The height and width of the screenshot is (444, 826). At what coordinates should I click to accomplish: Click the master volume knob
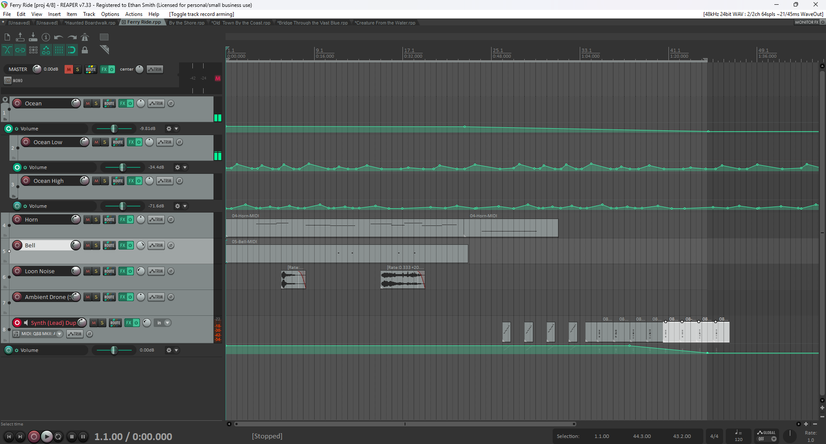(37, 69)
